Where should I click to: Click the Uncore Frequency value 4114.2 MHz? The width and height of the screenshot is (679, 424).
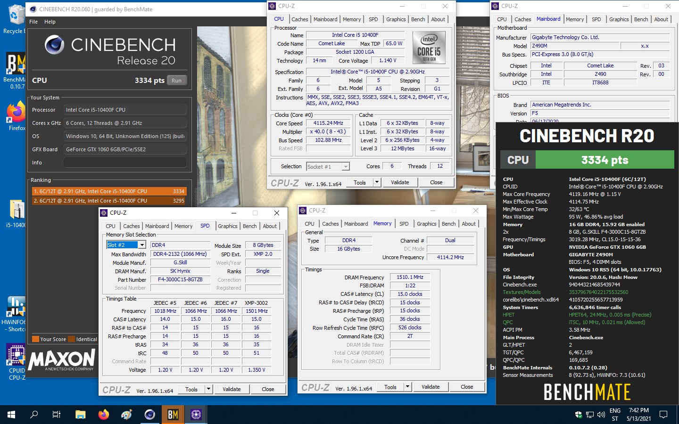click(x=450, y=257)
